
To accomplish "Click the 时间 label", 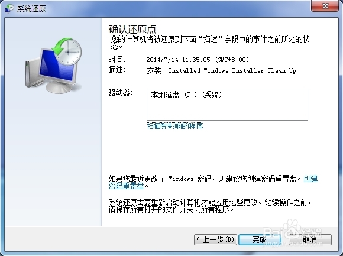I will click(x=117, y=60).
